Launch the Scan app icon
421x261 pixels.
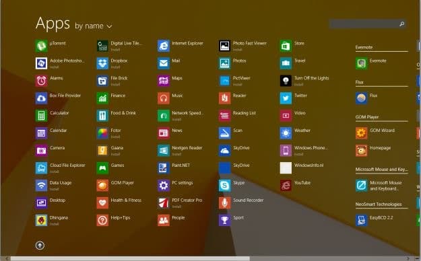point(225,133)
